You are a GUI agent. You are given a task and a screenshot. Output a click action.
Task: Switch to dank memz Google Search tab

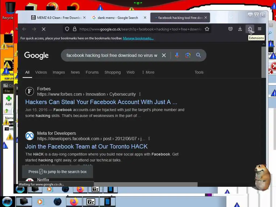[x=118, y=18]
